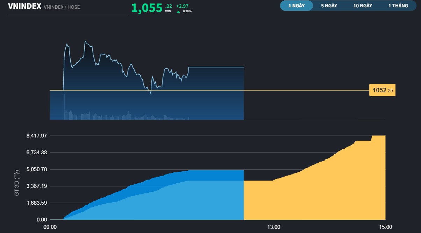Select the 1 THÁNG timeframe

[x=399, y=6]
